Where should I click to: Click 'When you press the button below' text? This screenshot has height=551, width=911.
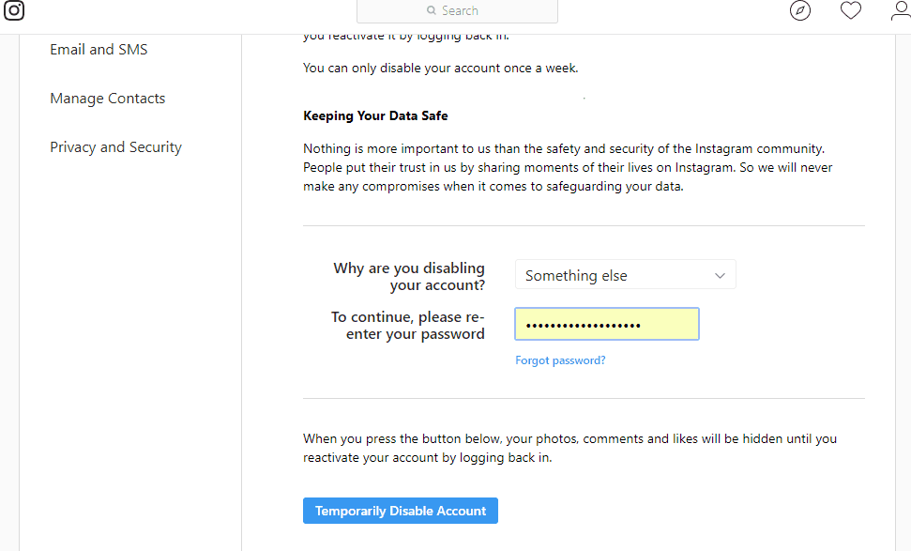(x=569, y=448)
